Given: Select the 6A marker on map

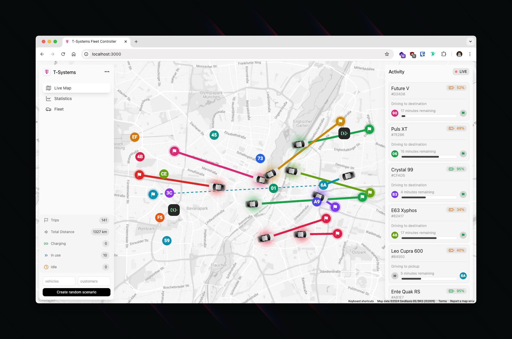Looking at the screenshot, I should coord(323,185).
